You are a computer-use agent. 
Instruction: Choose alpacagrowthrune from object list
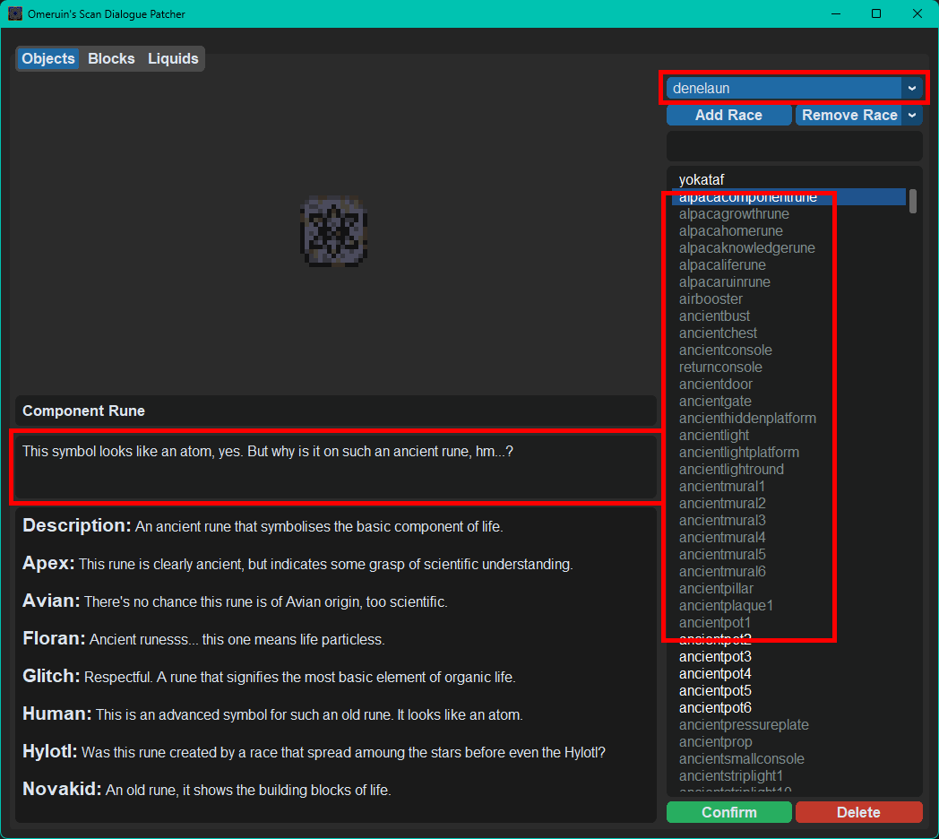coord(734,214)
